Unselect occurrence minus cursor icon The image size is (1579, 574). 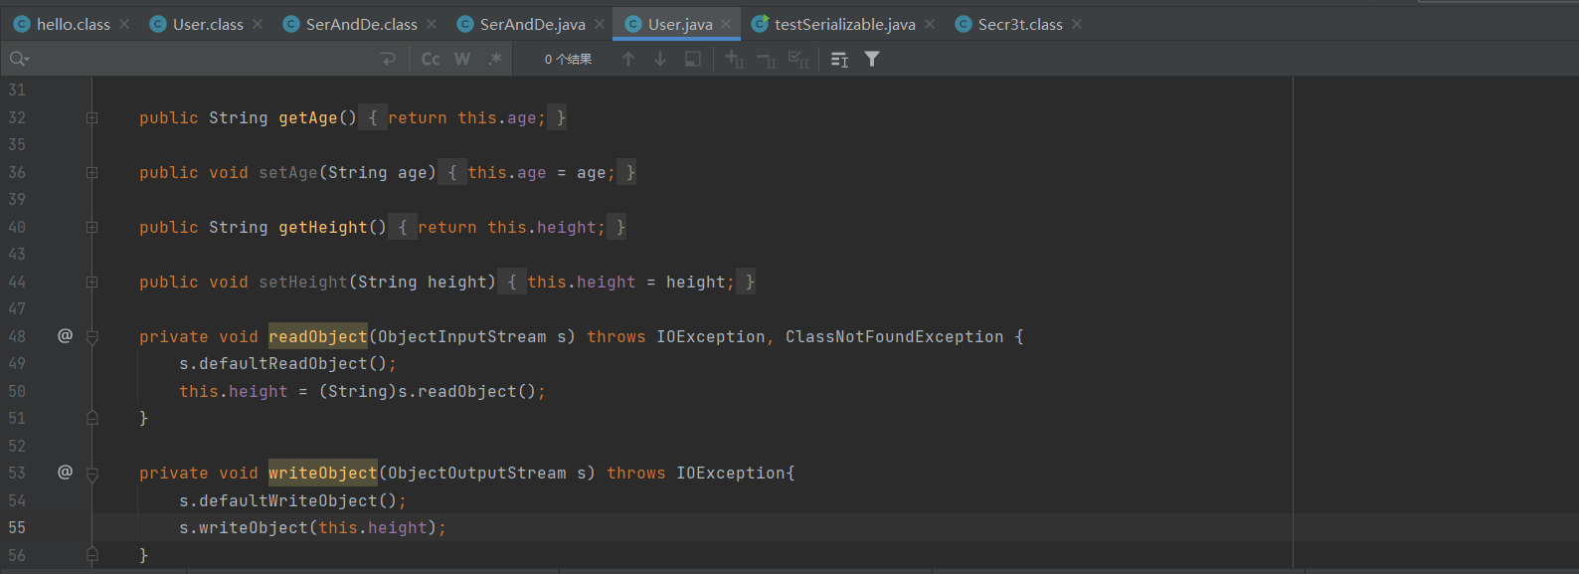click(766, 60)
